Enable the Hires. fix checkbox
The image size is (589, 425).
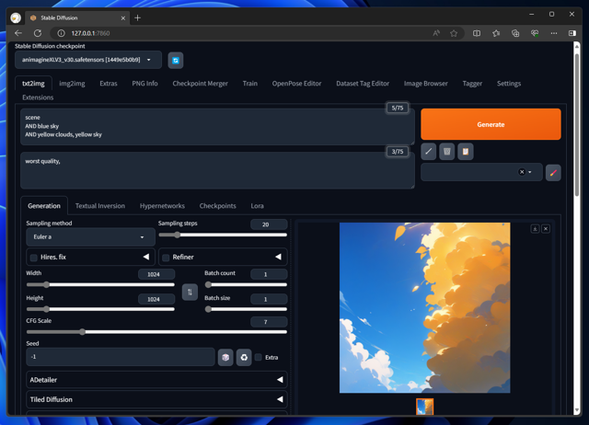[34, 258]
